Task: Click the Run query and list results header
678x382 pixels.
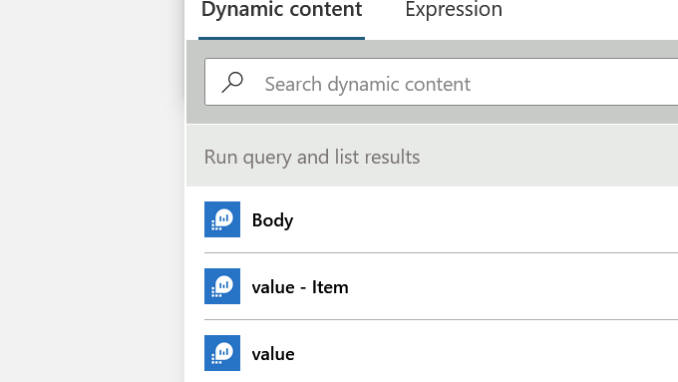Action: point(433,157)
